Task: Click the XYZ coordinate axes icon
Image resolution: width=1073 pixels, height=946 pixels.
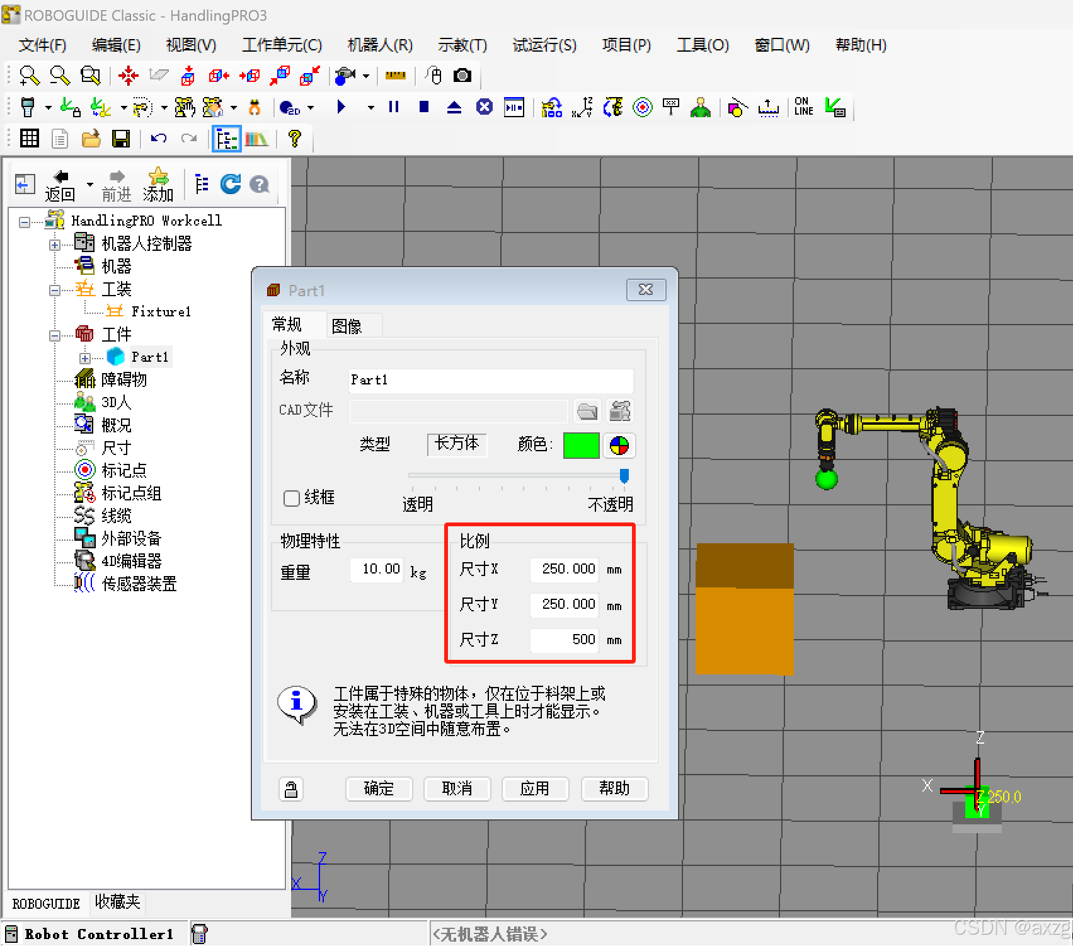Action: coord(582,107)
